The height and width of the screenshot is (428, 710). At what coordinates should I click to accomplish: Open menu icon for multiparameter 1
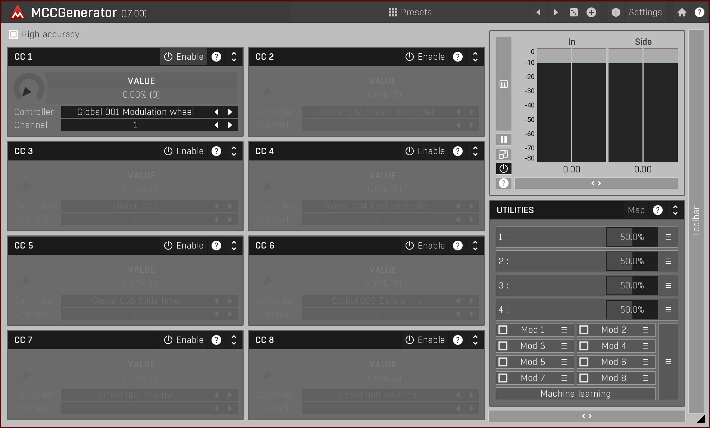(668, 237)
